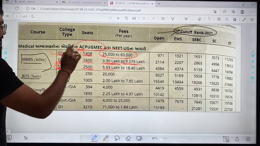Click the 5.93 Lakh to 18.40 Lakh cell
The height and width of the screenshot is (146, 260).
[123, 68]
